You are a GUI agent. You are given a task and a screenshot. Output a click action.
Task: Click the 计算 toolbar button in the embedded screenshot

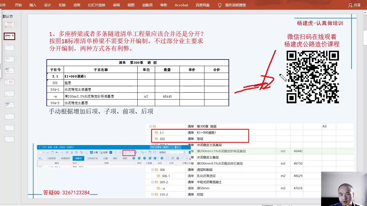94,152
